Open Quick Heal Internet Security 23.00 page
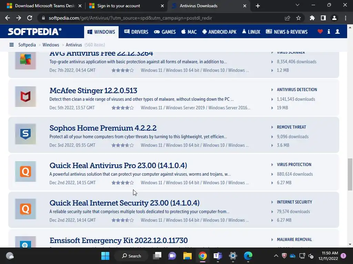353x264 pixels. click(124, 203)
